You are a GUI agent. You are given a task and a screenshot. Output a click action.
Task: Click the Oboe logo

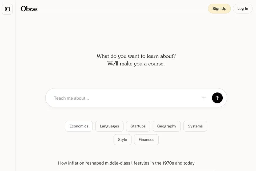click(x=29, y=9)
